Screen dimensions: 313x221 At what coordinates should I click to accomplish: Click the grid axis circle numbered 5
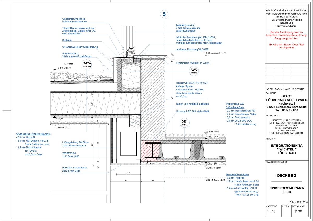[164, 14]
